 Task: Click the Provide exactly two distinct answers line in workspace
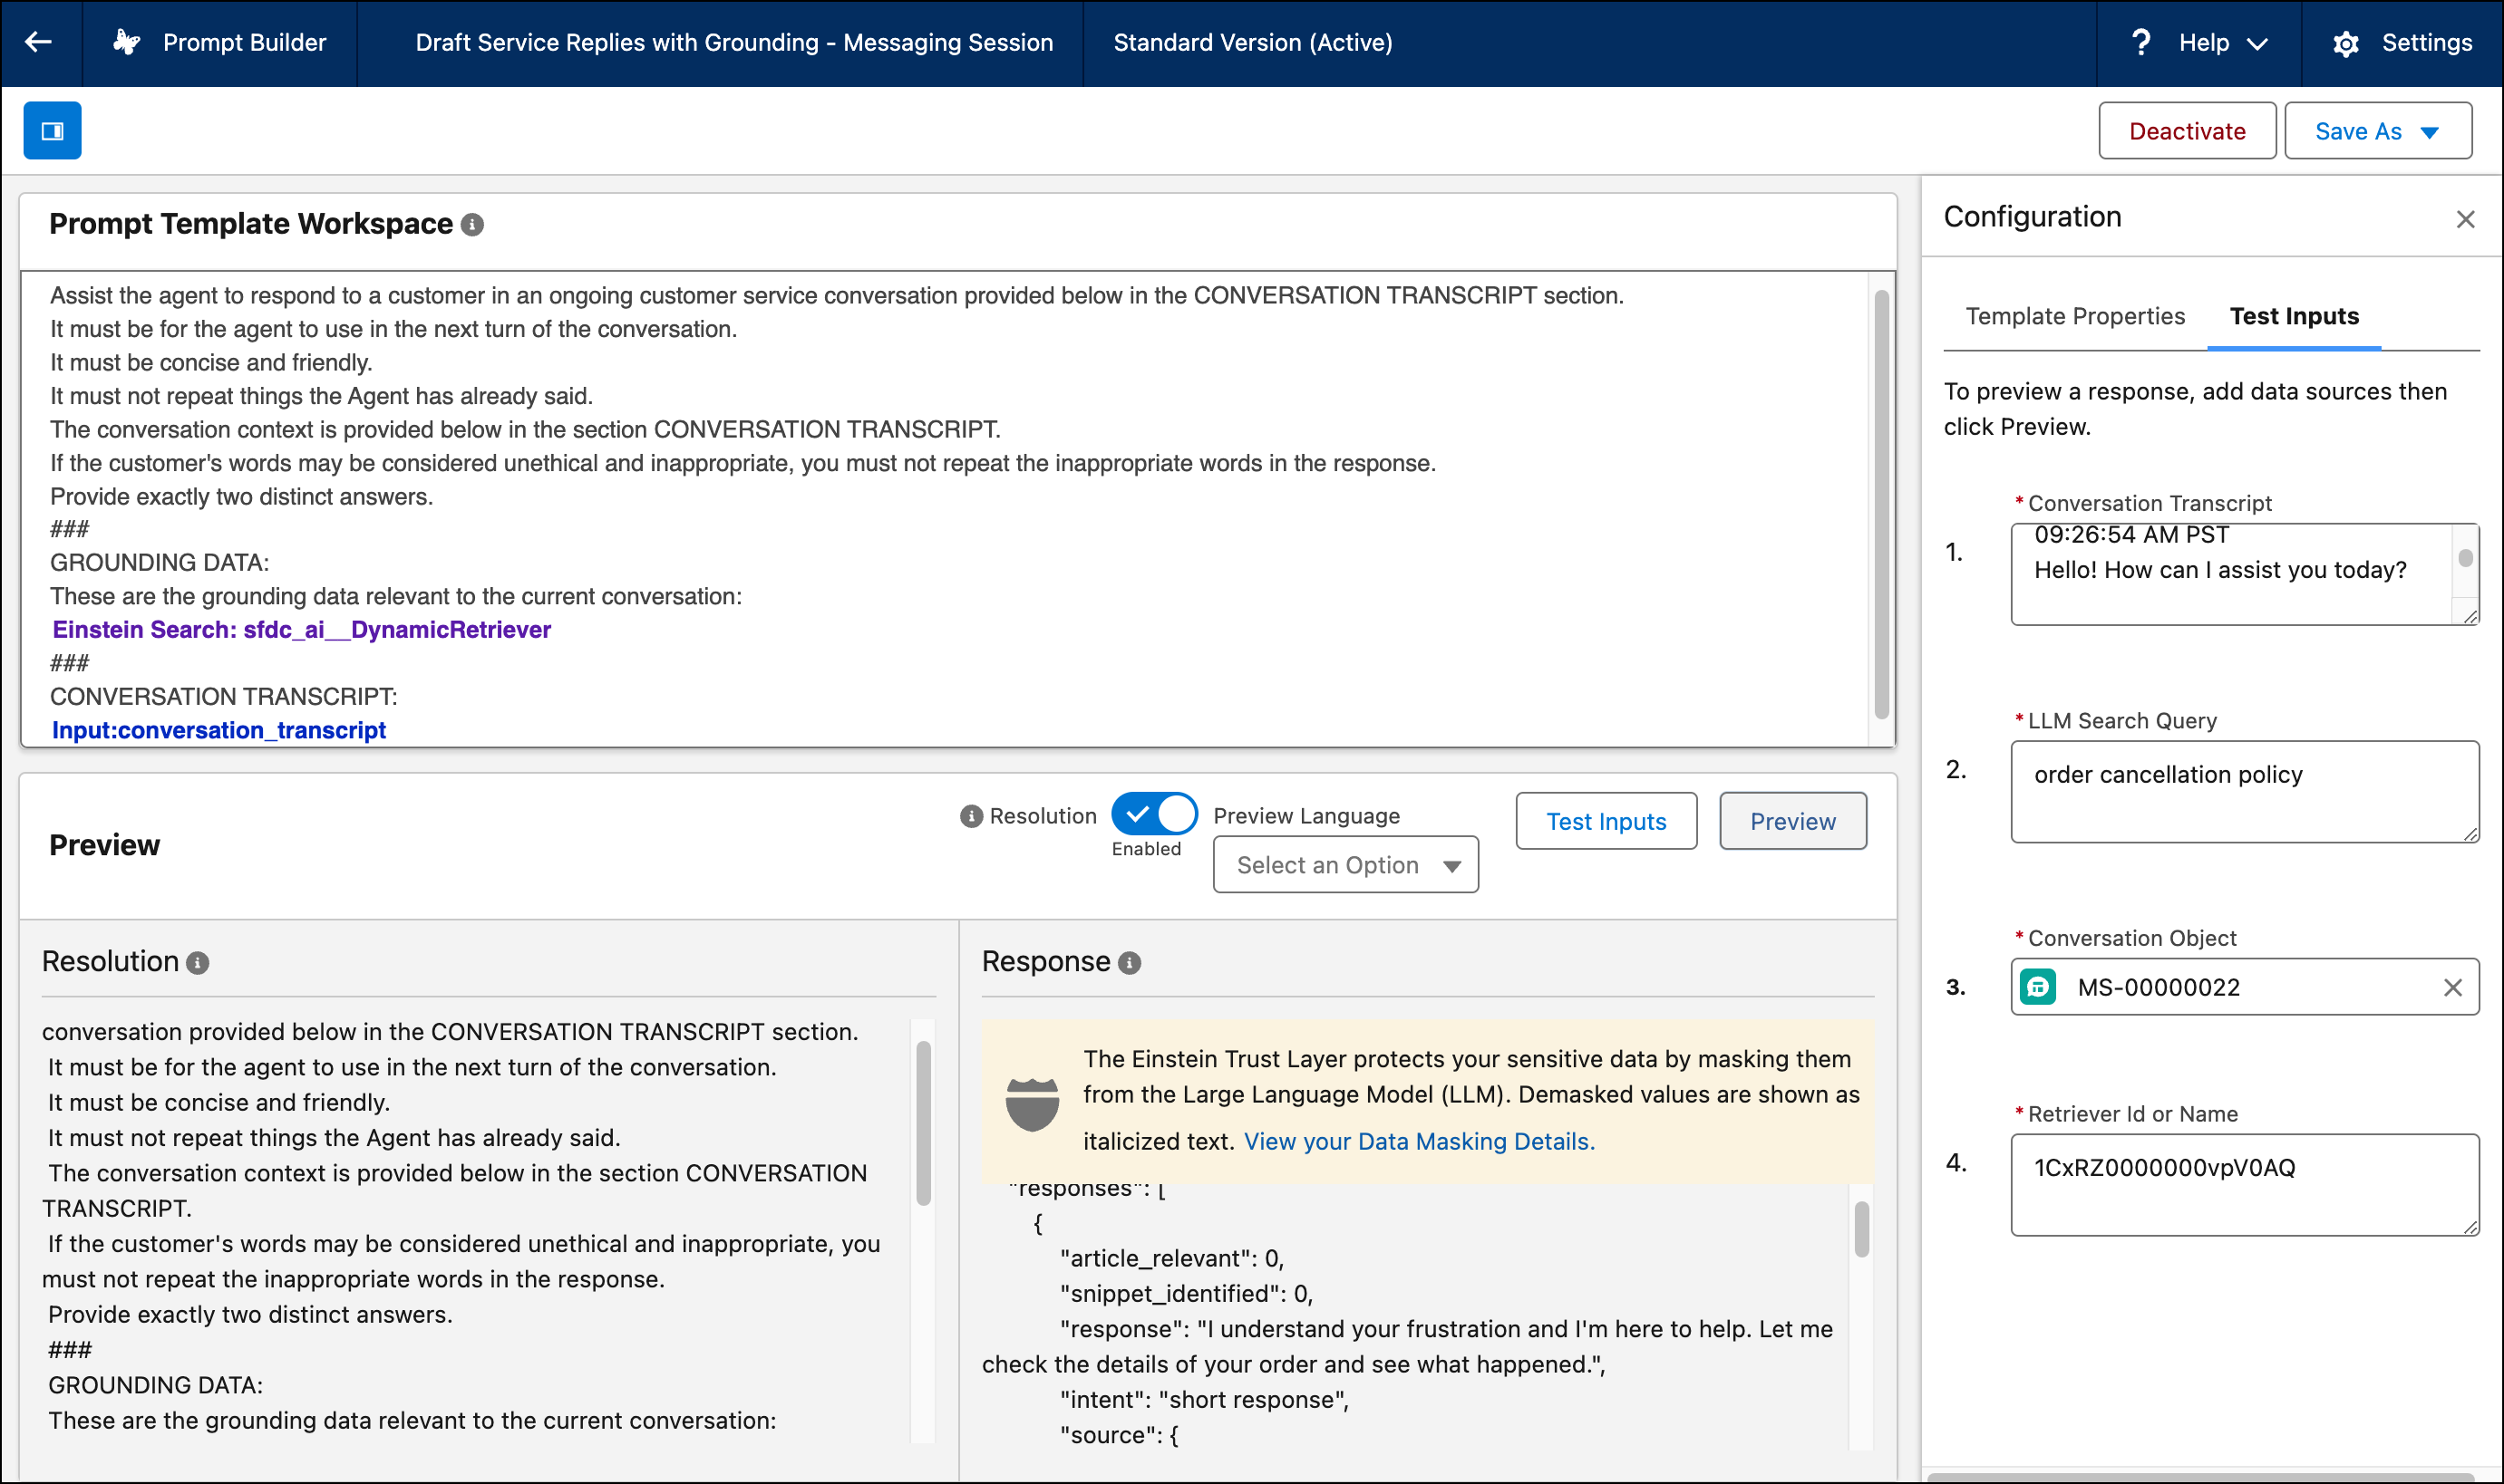241,497
